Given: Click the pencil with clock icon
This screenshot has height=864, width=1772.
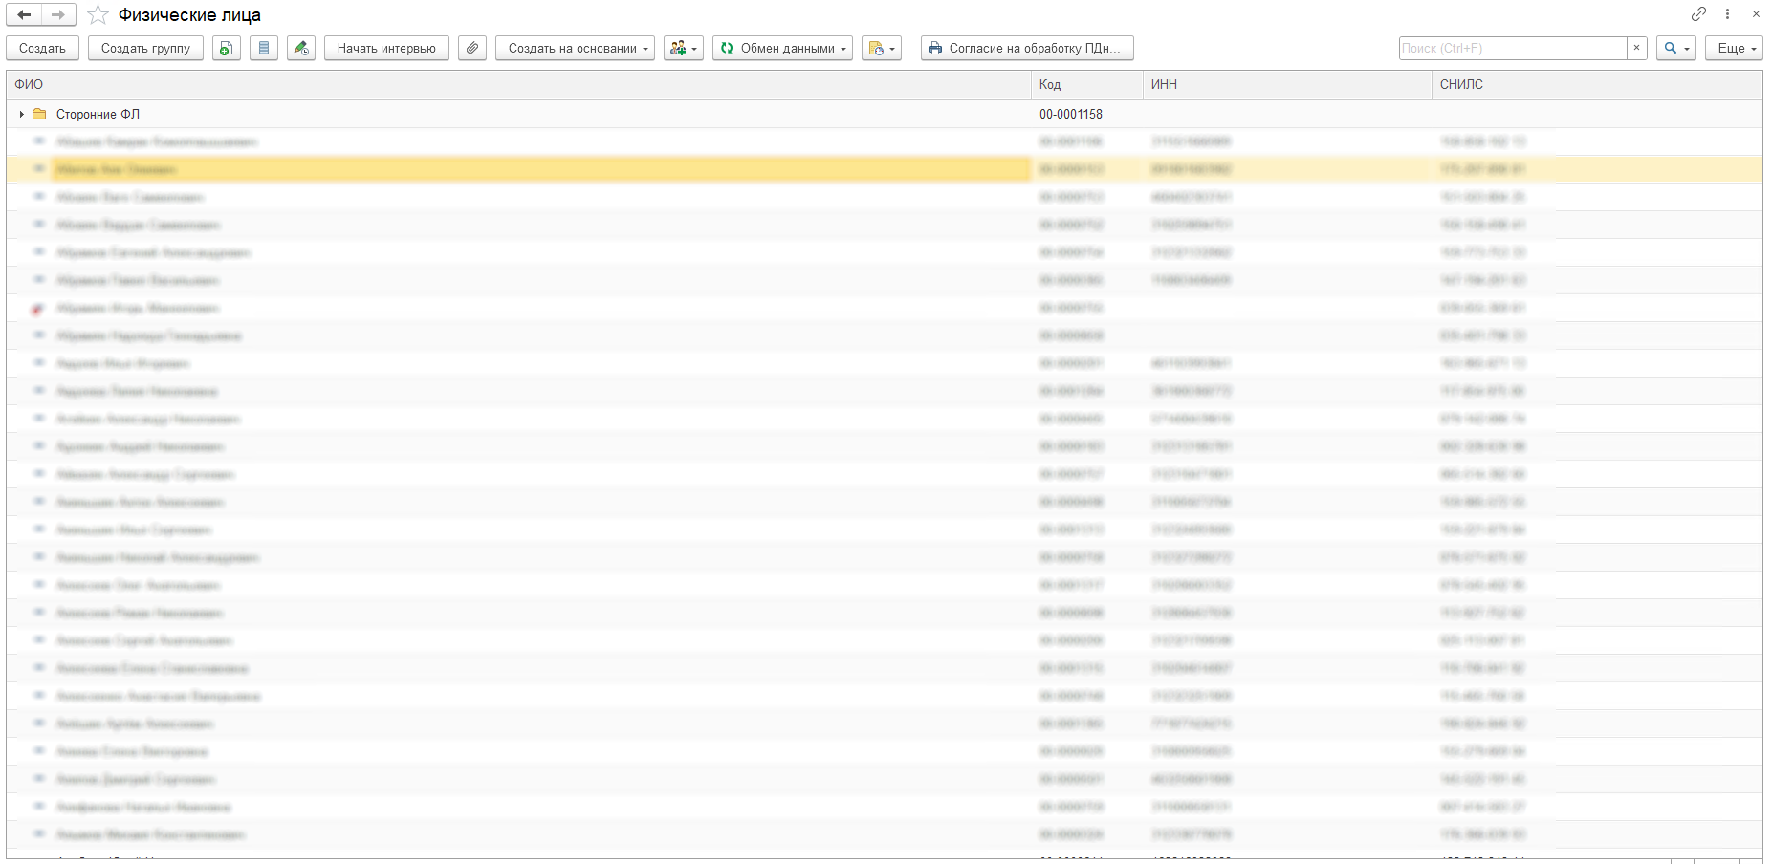Looking at the screenshot, I should (x=301, y=48).
